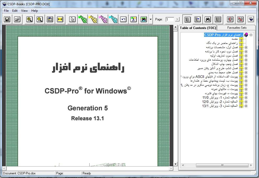Select the مقدمه entry in the TOC
Screen dimensions: 259x178
pyautogui.click(x=234, y=39)
